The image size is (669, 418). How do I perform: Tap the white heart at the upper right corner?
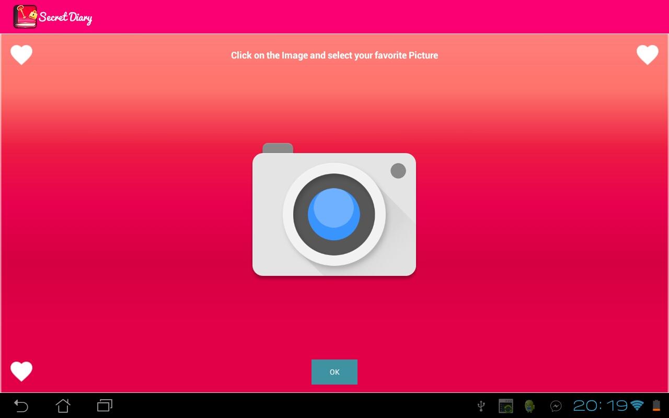[x=647, y=55]
